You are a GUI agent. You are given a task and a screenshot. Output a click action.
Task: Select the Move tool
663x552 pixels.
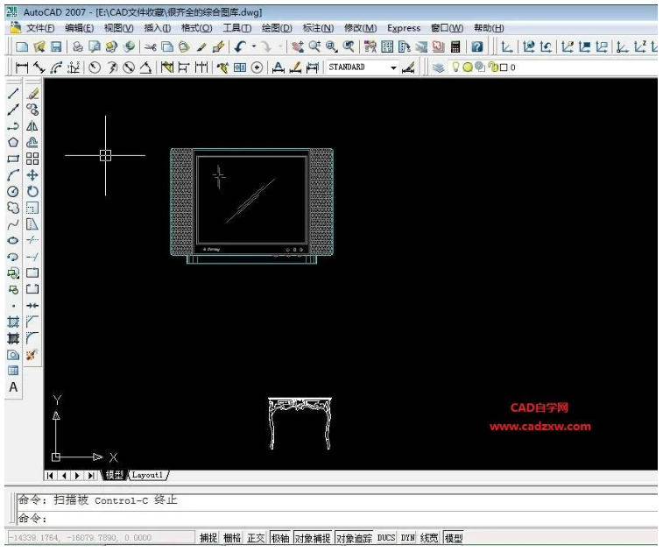[32, 175]
